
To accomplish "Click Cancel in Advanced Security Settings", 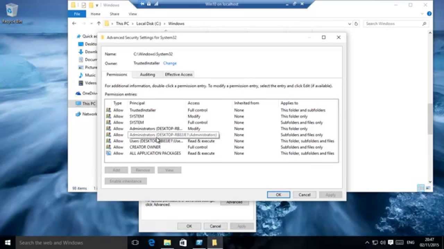I will coord(305,195).
